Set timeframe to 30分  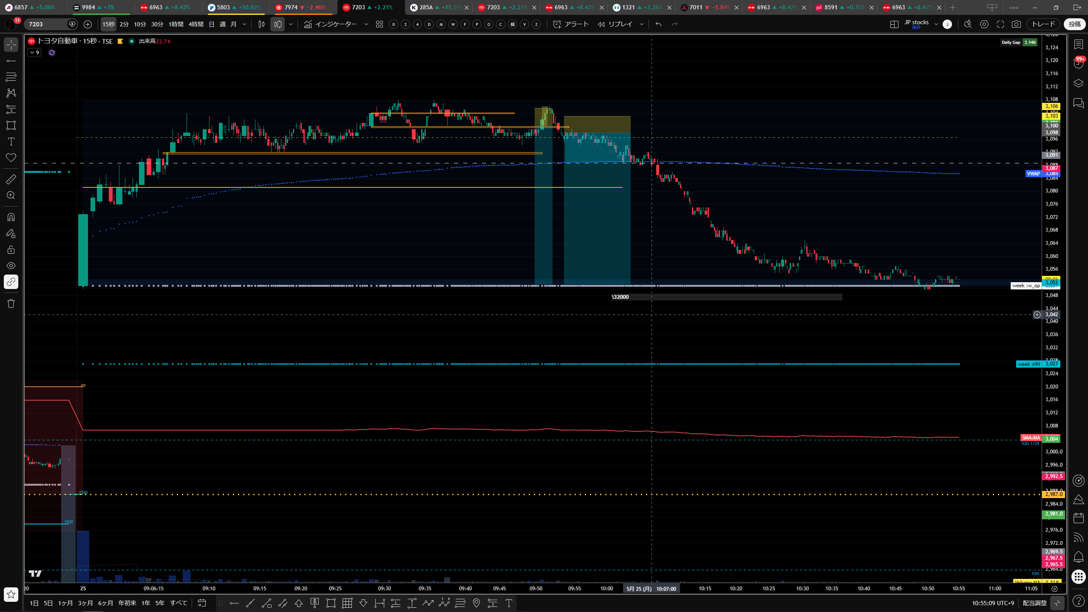(157, 24)
